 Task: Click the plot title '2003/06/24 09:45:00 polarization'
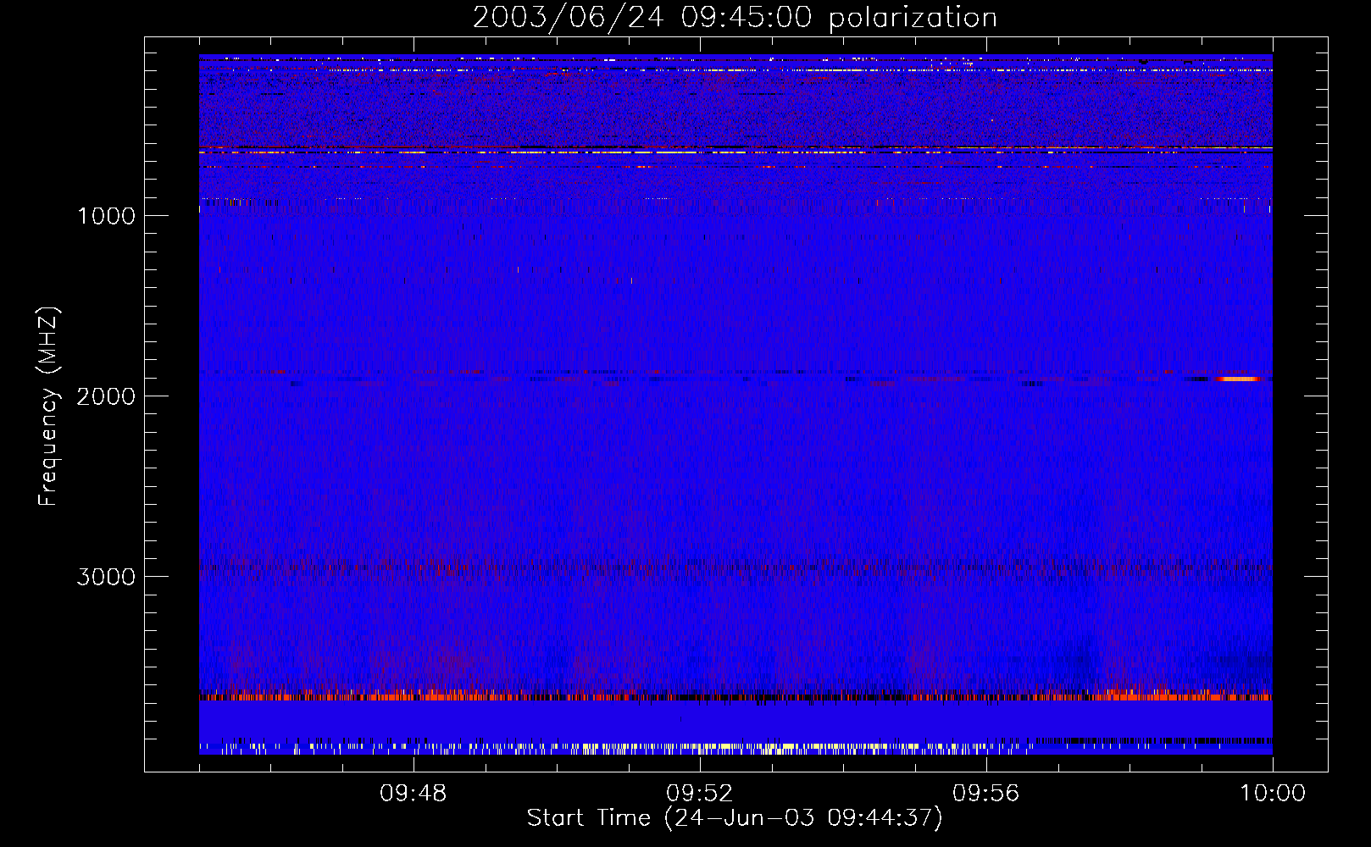pos(735,18)
